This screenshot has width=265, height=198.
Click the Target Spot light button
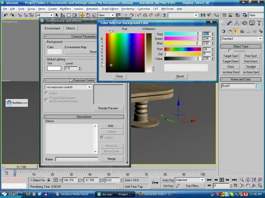coord(230,56)
